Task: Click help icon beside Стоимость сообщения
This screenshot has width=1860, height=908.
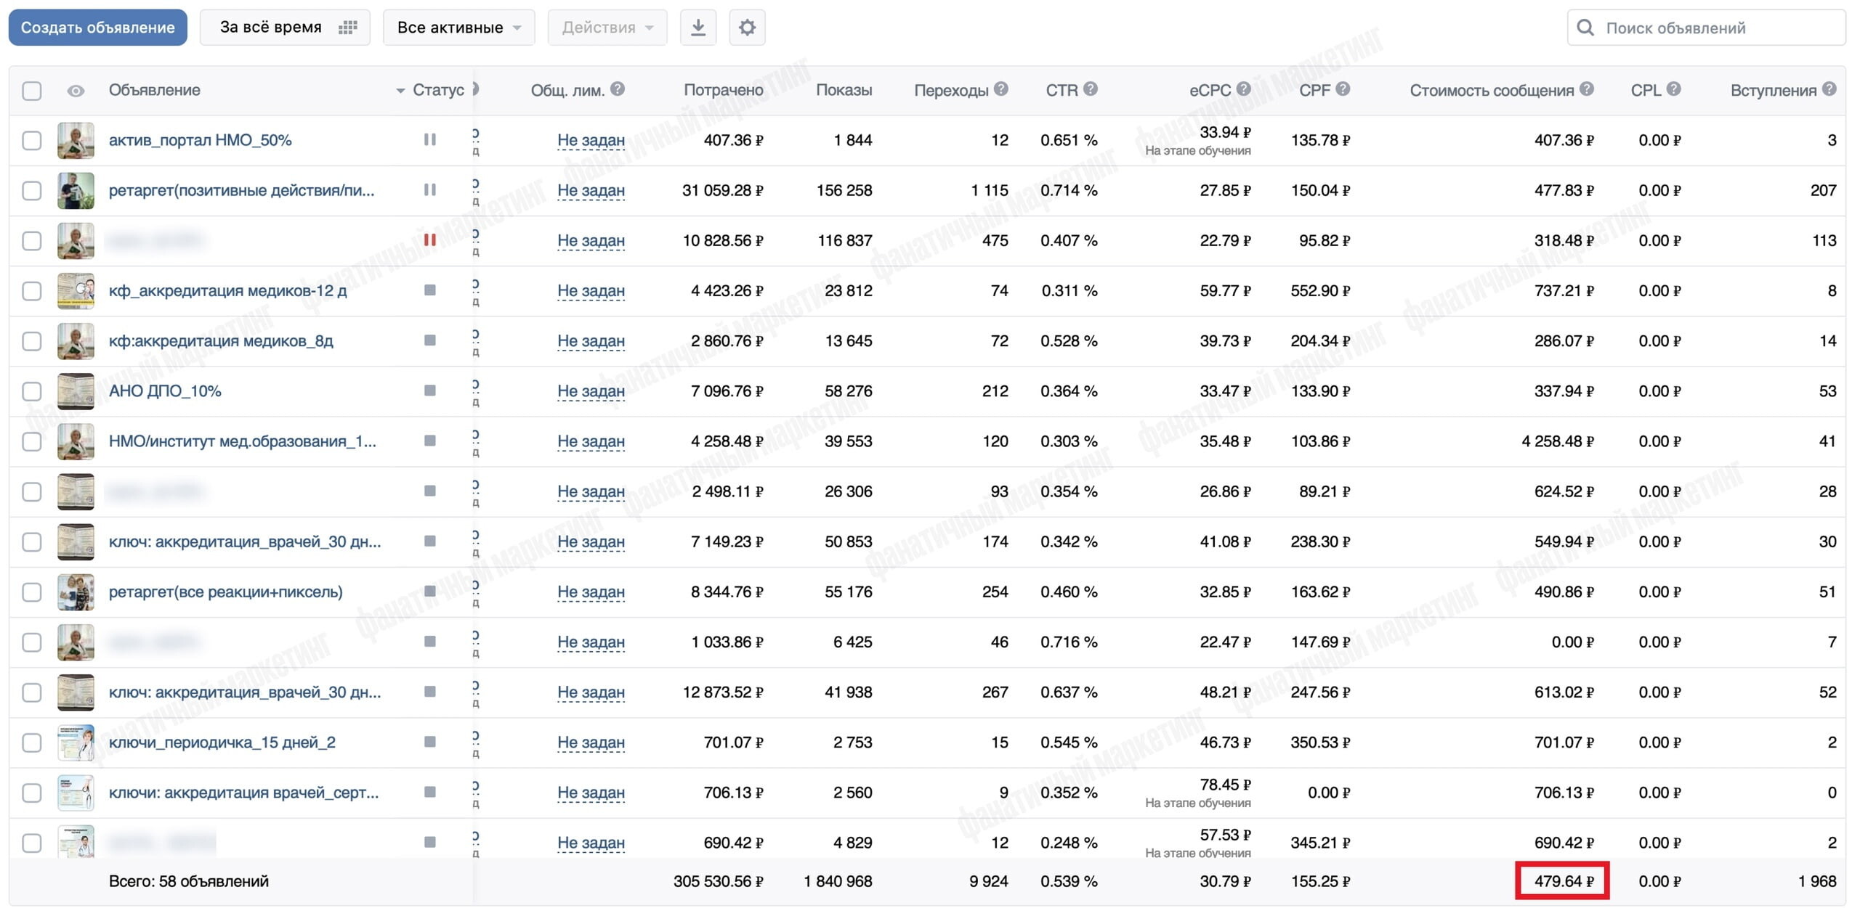Action: pos(1587,89)
